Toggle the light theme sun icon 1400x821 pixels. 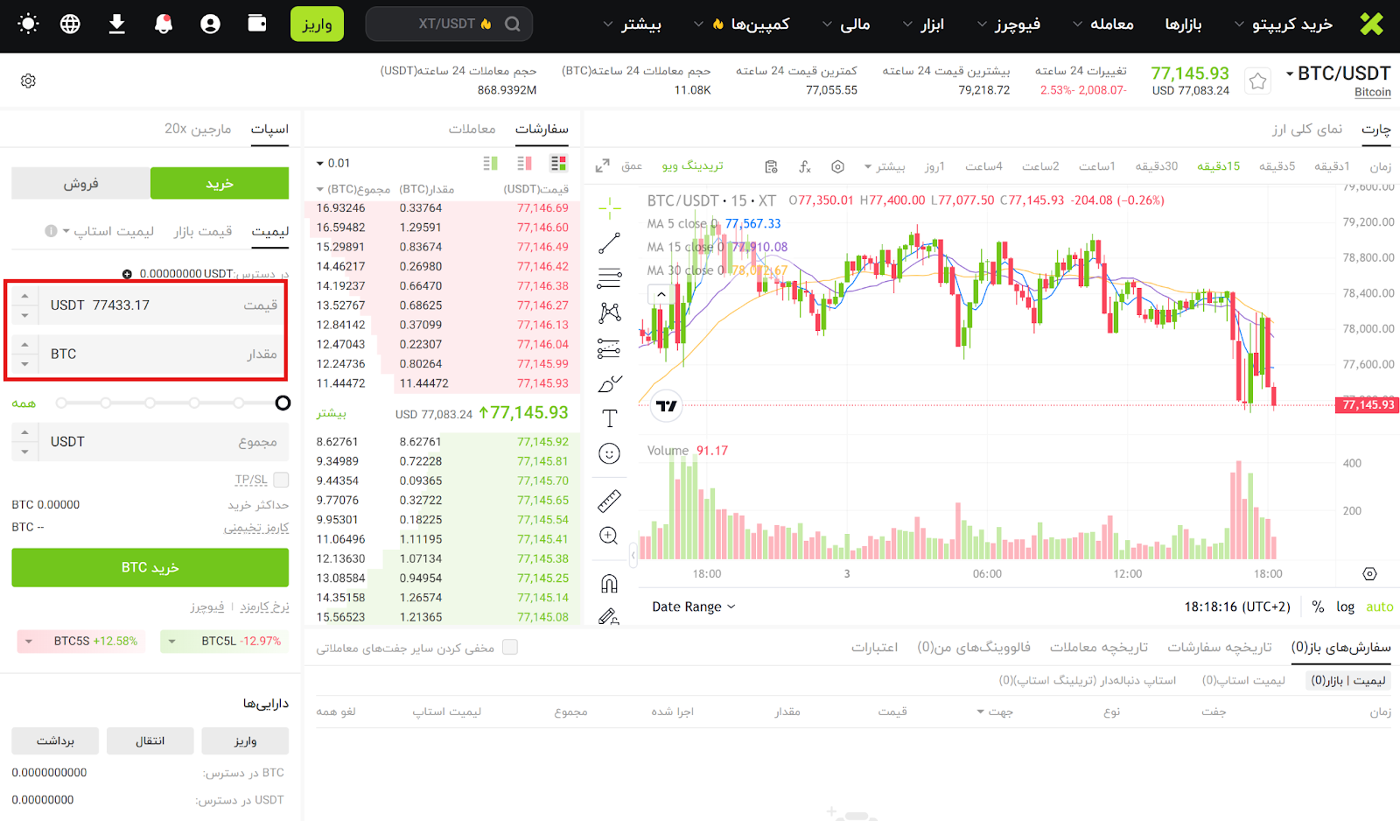[x=28, y=24]
